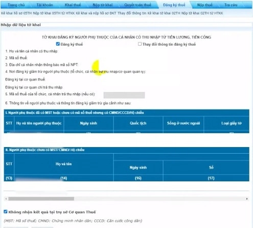Click the horizontal scrollbar thumb
Viewport: 253px width, 228px height.
click(41, 199)
